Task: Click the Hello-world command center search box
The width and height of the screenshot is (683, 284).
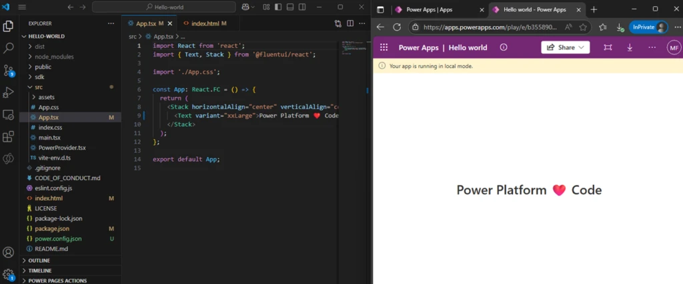Action: (x=164, y=7)
